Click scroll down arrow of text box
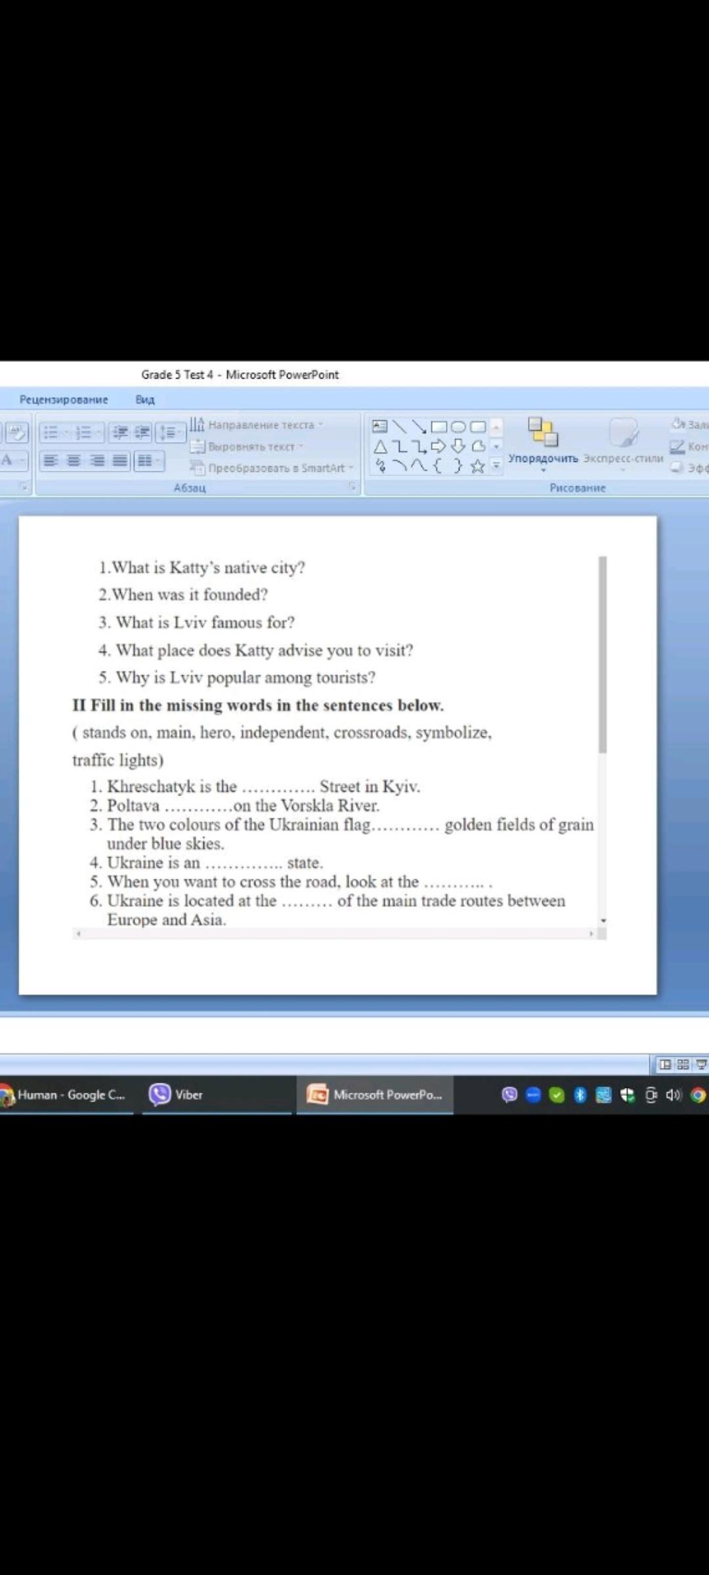709x1575 pixels. pyautogui.click(x=603, y=921)
